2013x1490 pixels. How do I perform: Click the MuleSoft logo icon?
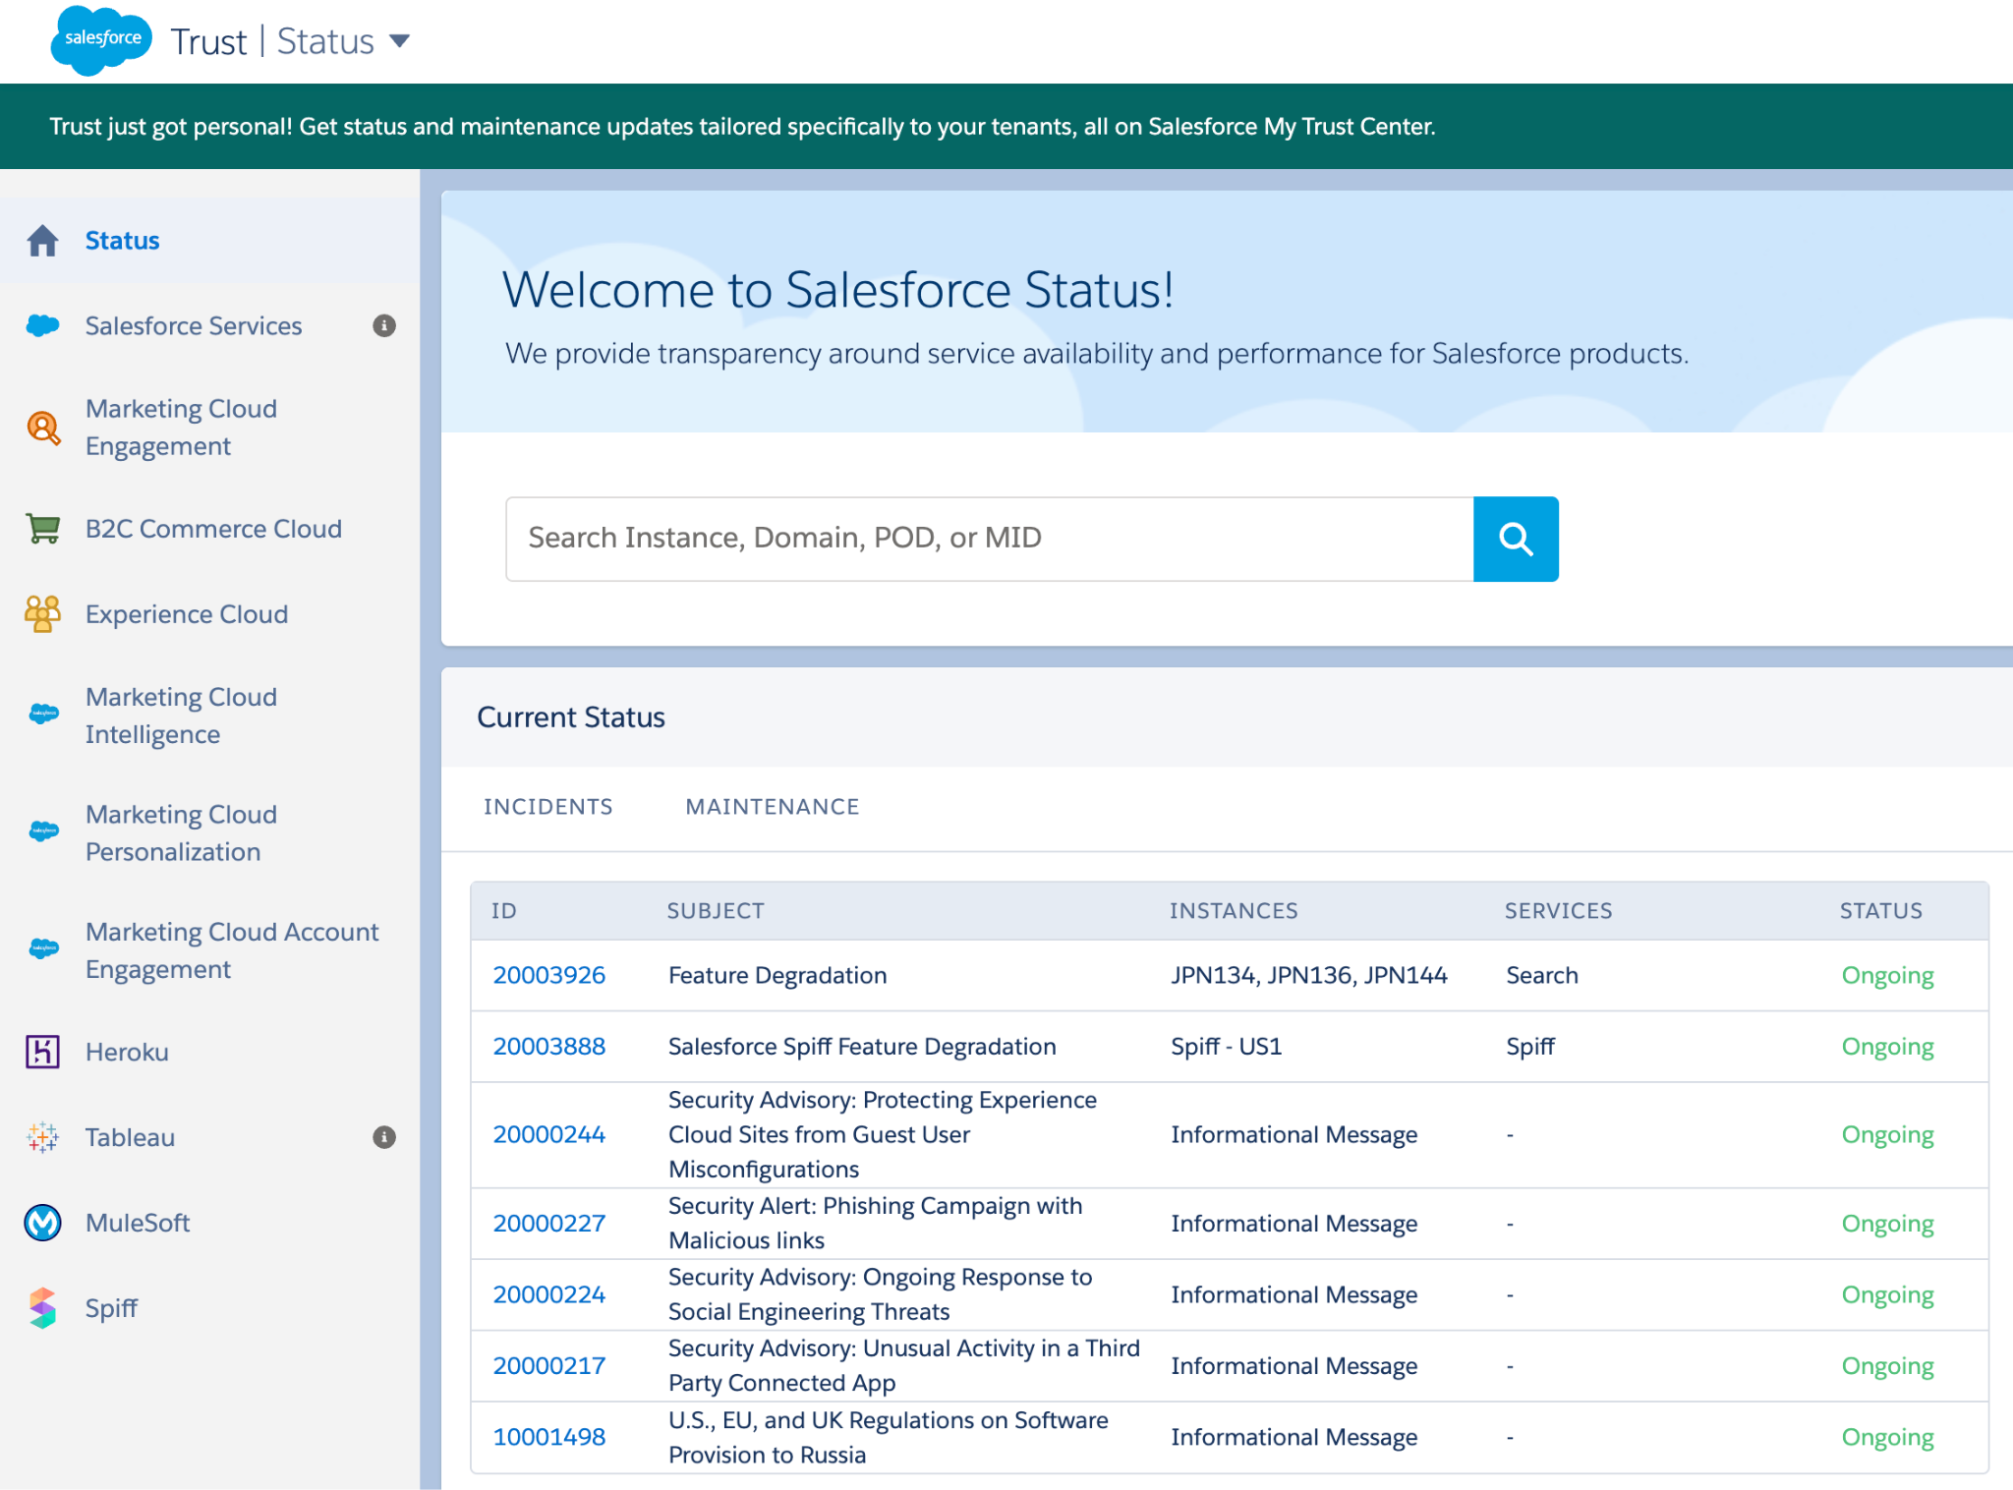click(42, 1223)
